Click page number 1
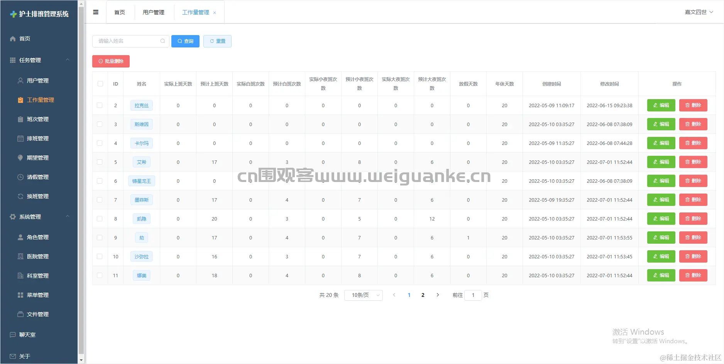 [x=409, y=295]
